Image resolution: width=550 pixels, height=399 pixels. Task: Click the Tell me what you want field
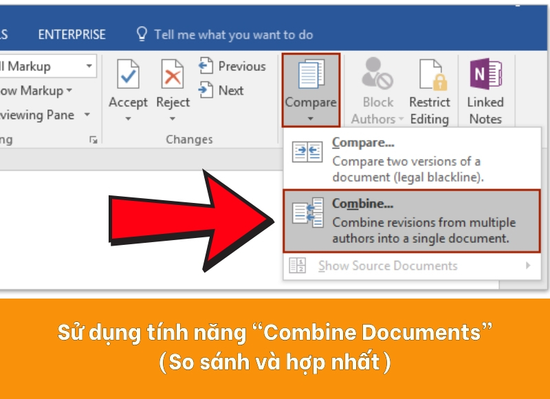click(234, 34)
